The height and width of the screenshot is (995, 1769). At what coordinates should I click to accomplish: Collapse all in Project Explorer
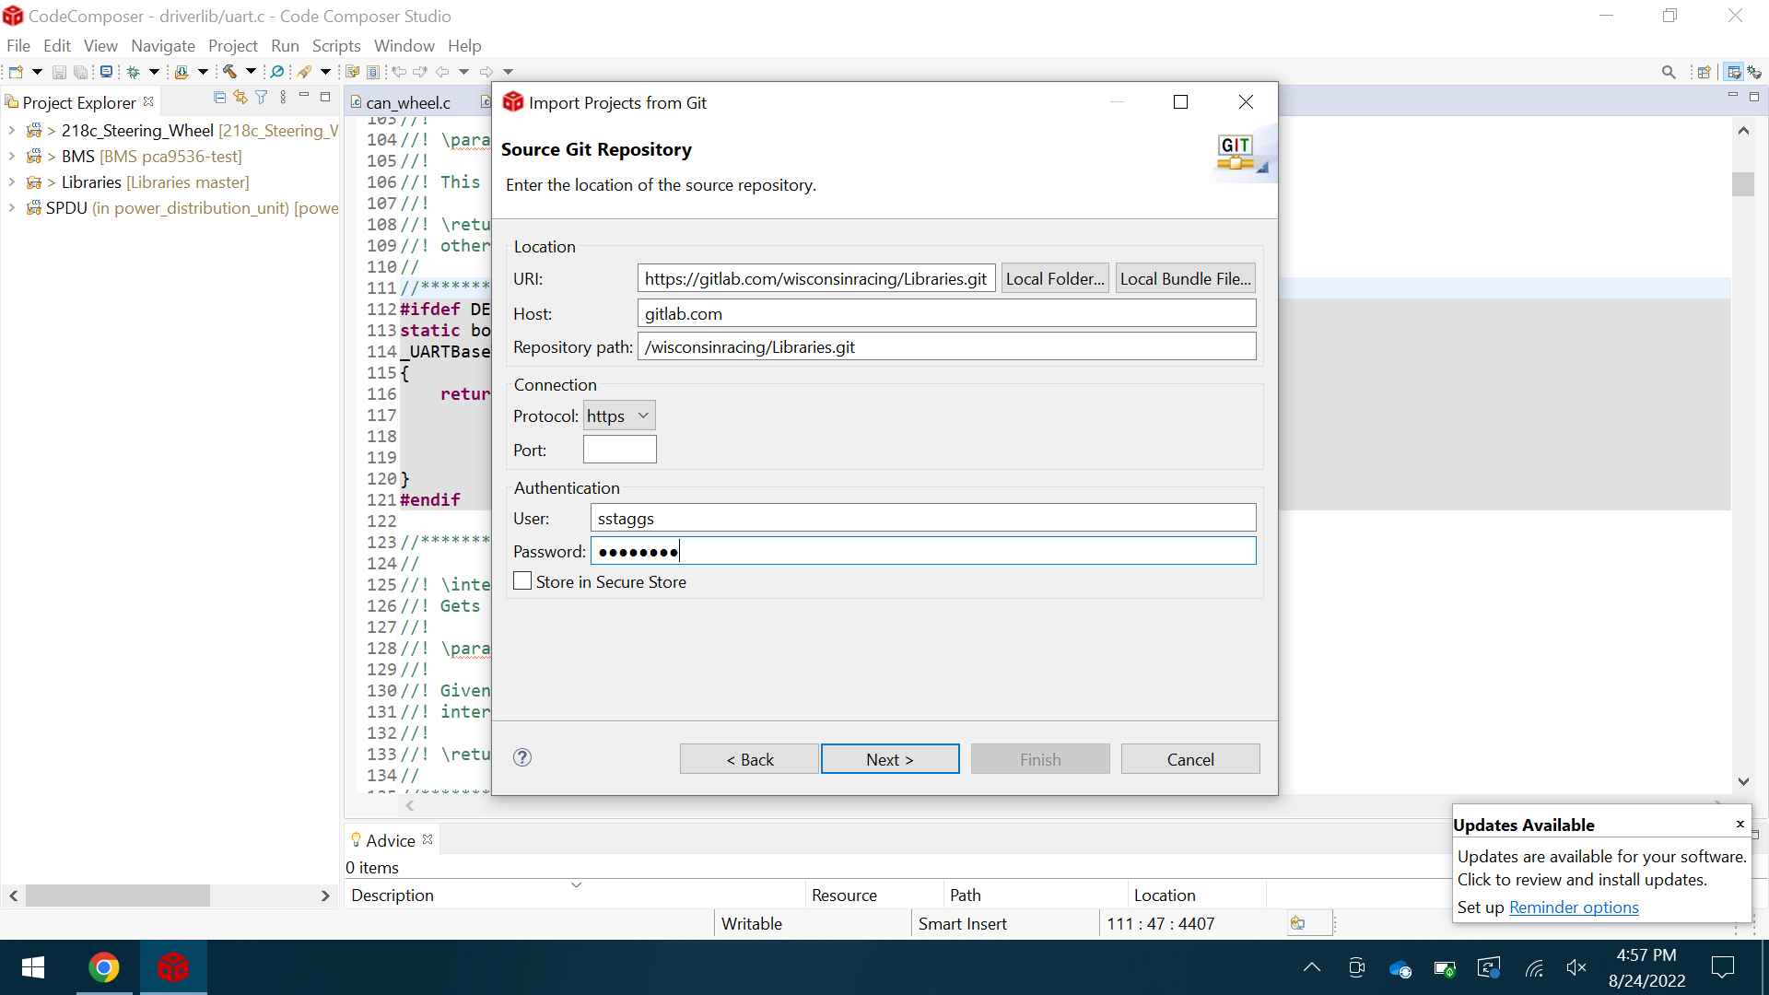pos(219,98)
